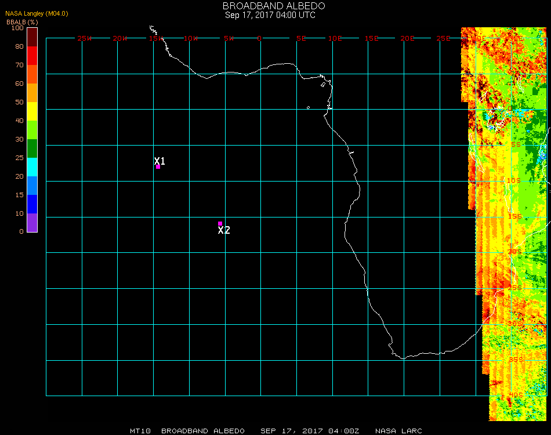This screenshot has width=551, height=435.
Task: Click the '25' tick on the color scale
Action: click(x=19, y=158)
